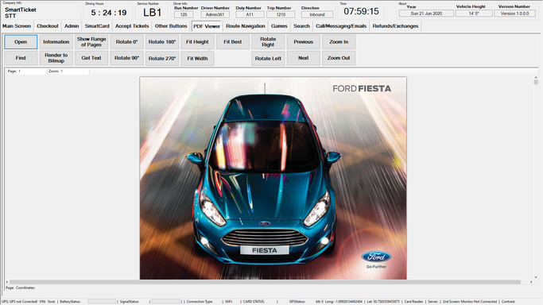This screenshot has width=543, height=305.
Task: Switch to Route Navigation tab
Action: click(x=246, y=26)
